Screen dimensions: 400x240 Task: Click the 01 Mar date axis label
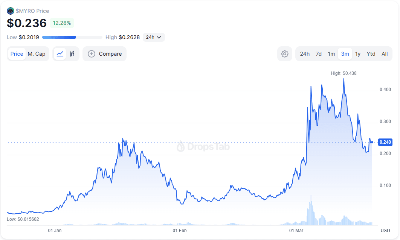[x=296, y=231]
